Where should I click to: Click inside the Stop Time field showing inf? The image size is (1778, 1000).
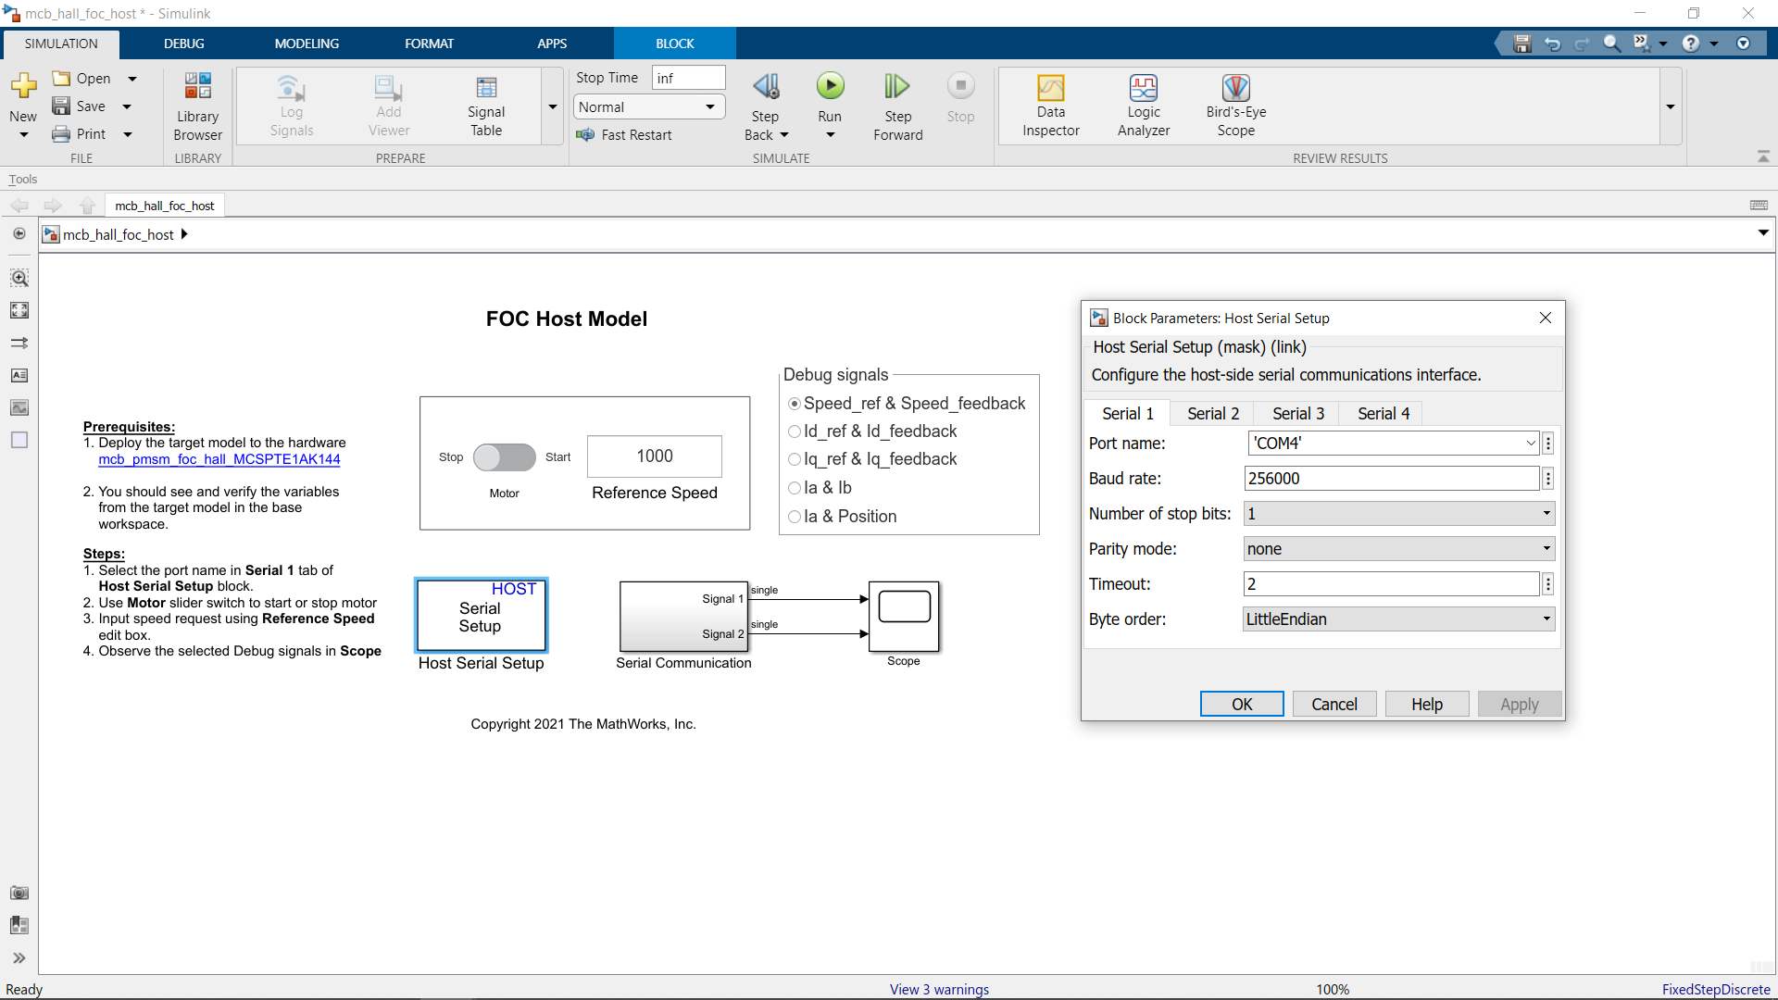click(x=689, y=77)
